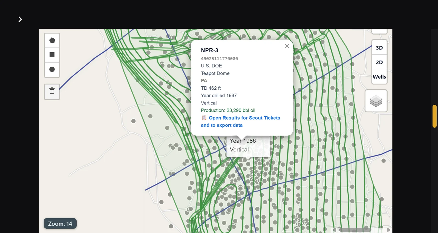
Task: Select the circle draw tool
Action: click(x=52, y=69)
